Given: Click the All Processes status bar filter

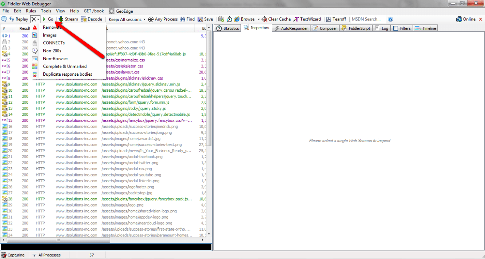Looking at the screenshot, I should [46, 255].
